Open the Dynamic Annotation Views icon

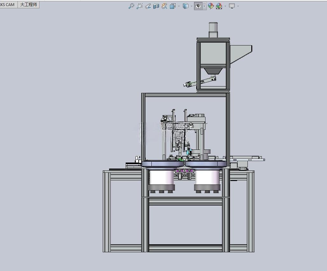tap(164, 6)
